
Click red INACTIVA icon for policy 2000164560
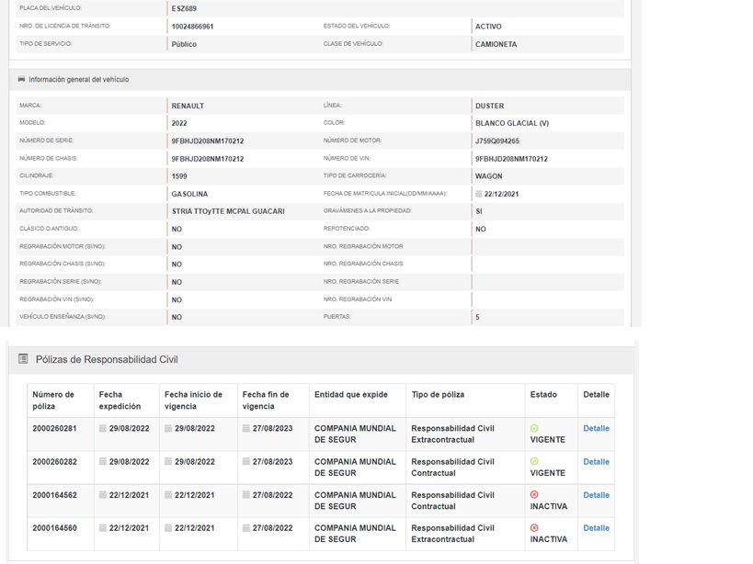pyautogui.click(x=534, y=528)
